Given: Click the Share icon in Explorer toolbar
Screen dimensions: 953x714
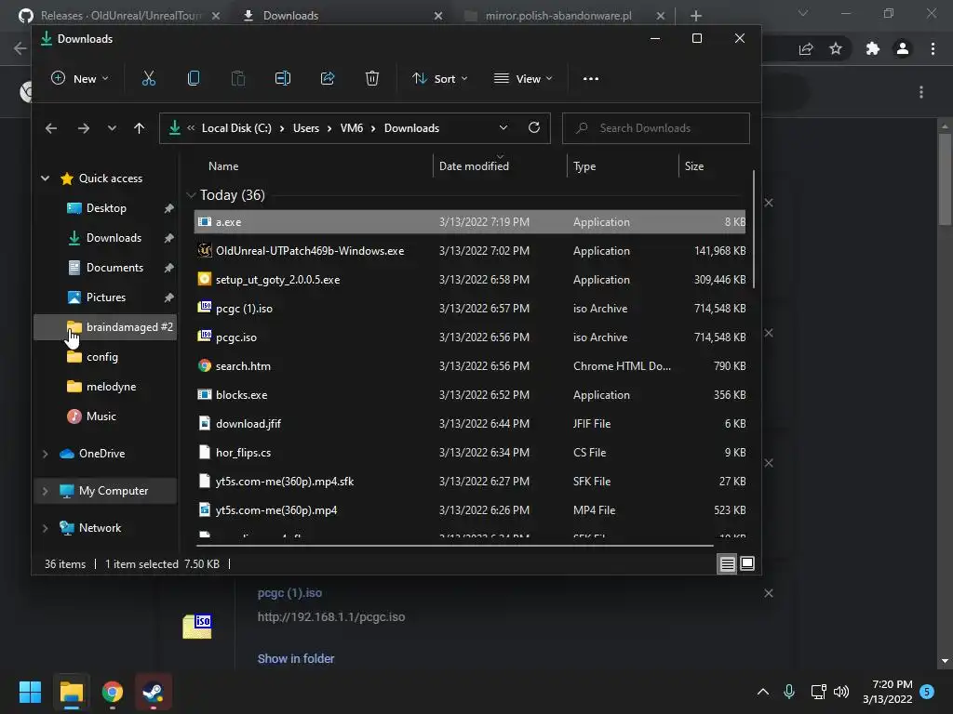Looking at the screenshot, I should click(328, 78).
